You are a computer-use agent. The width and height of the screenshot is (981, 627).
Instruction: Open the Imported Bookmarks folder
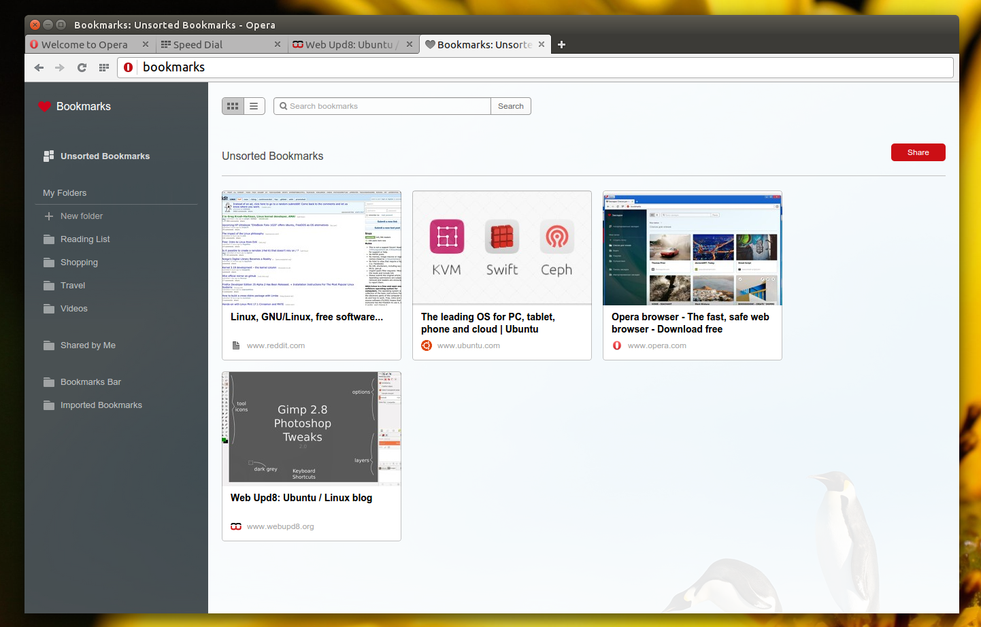(x=101, y=405)
